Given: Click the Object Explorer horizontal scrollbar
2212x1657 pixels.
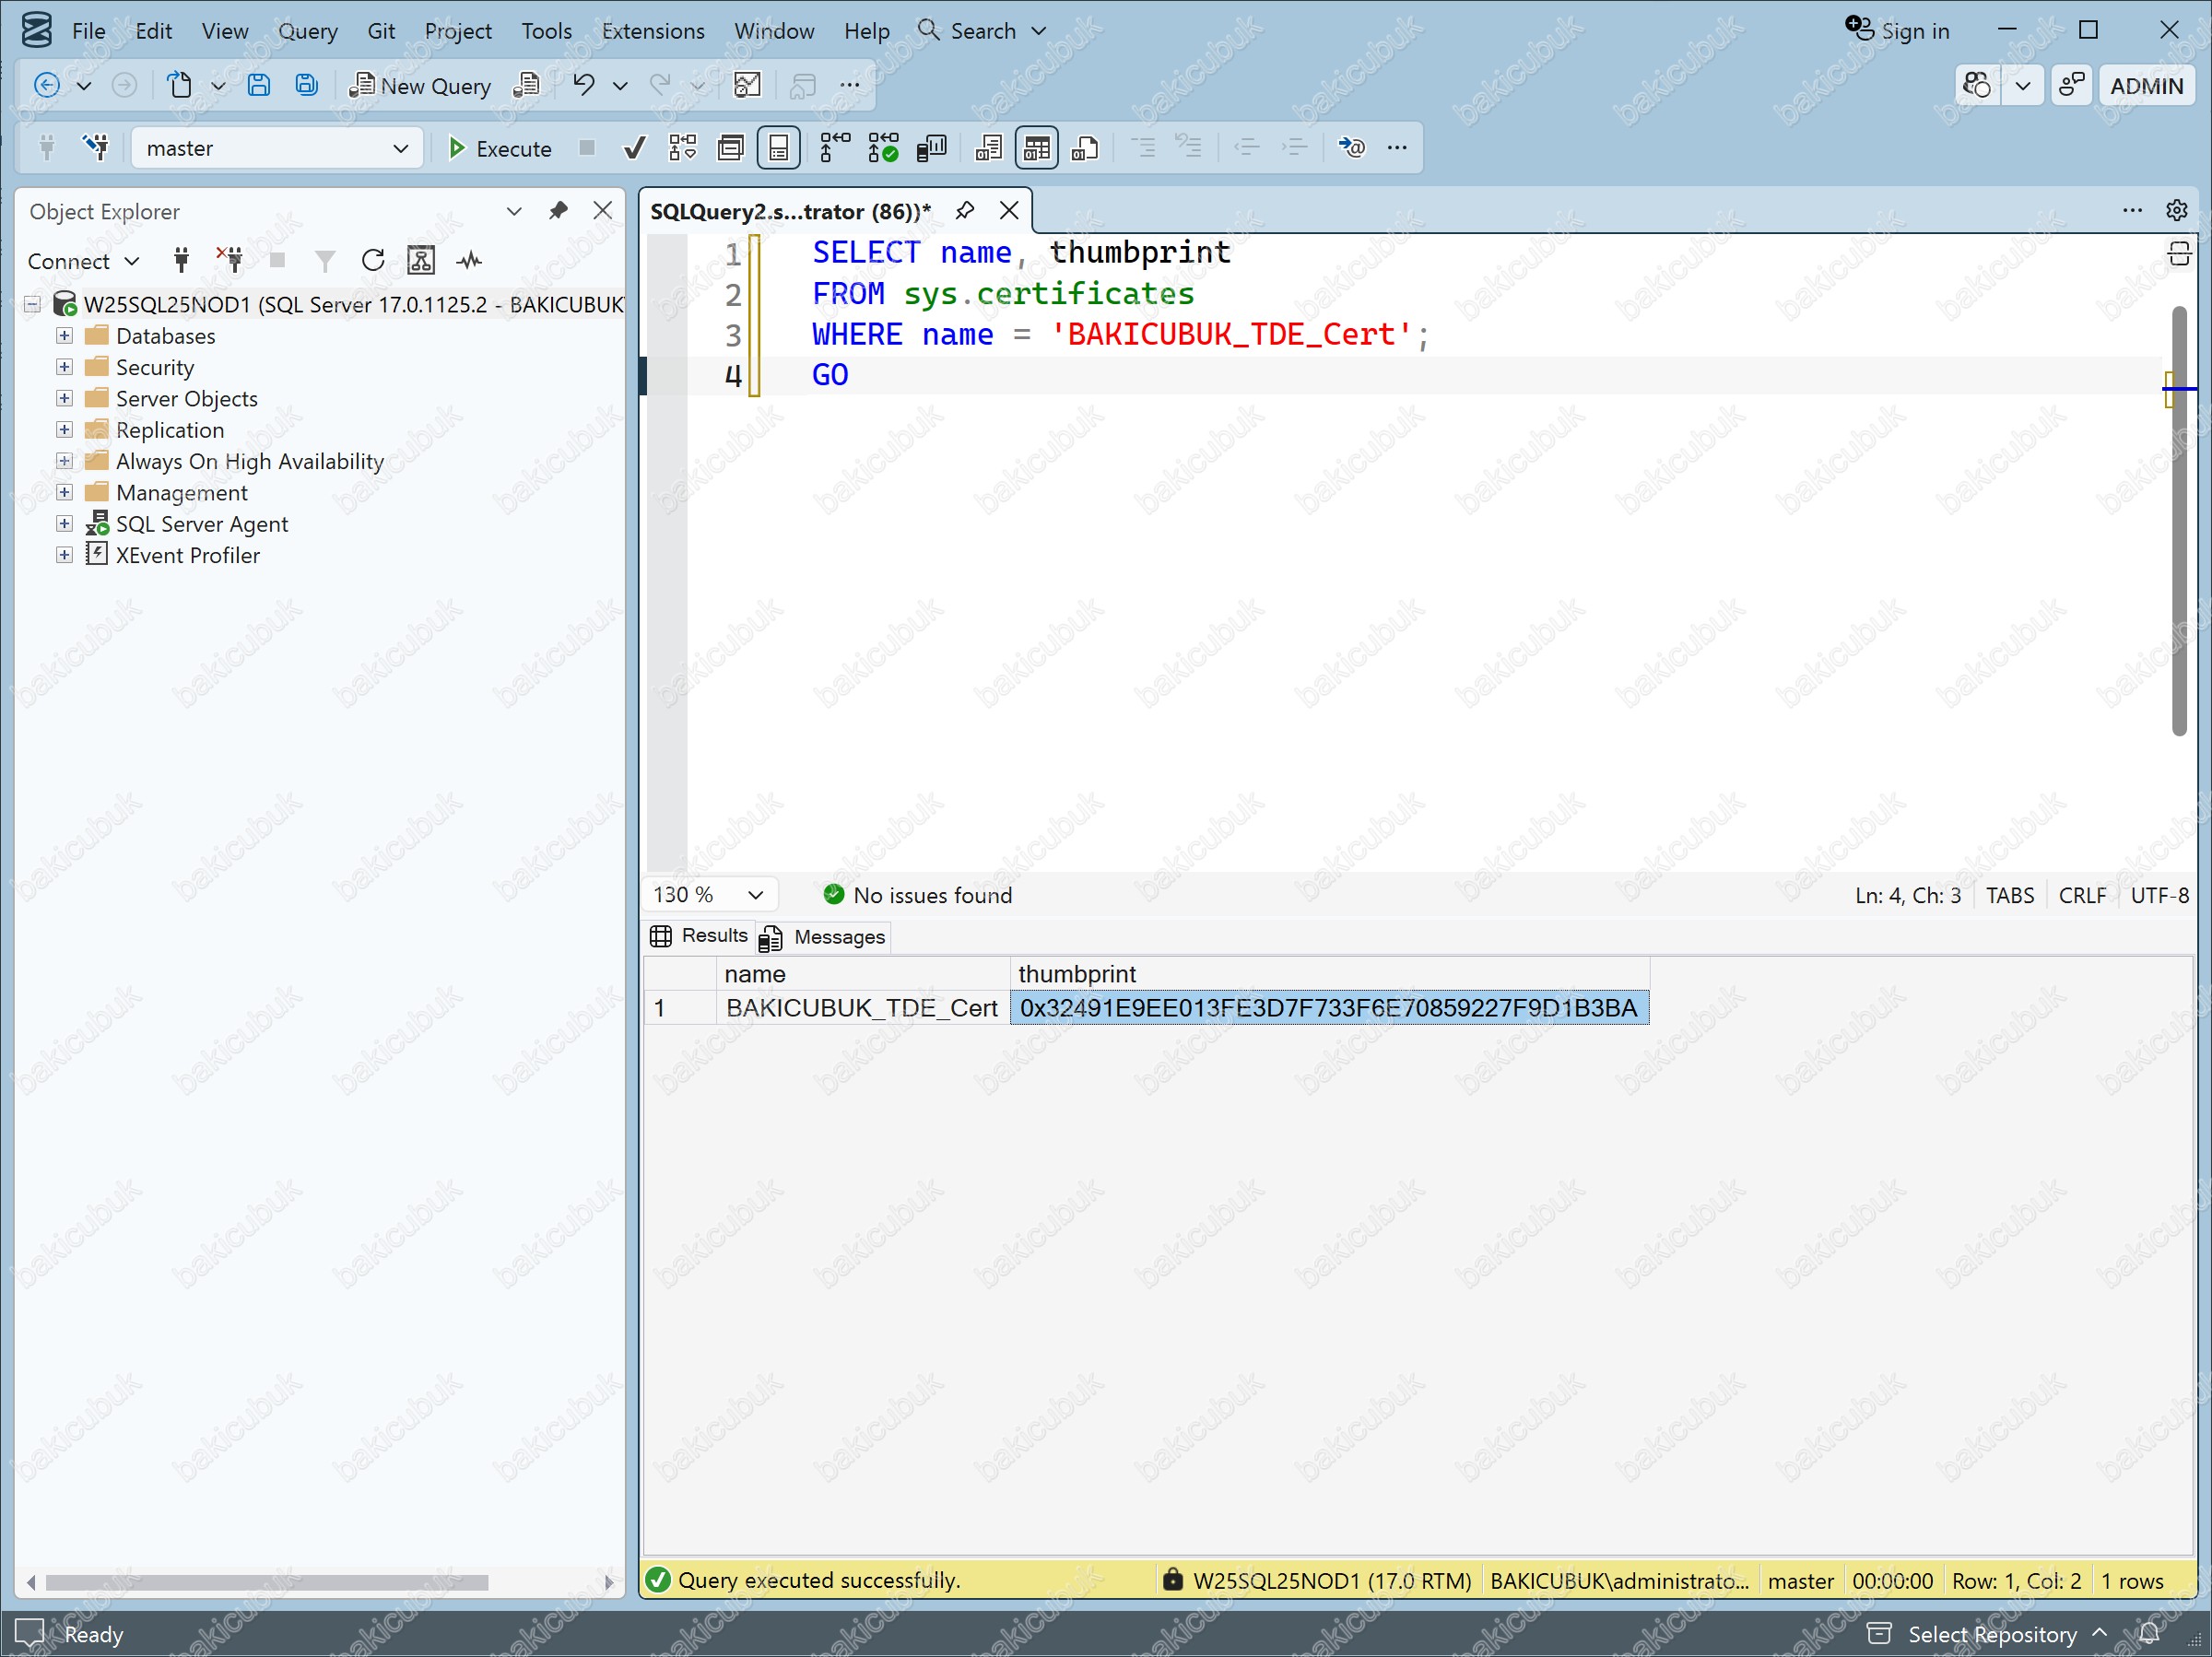Looking at the screenshot, I should coord(267,1582).
